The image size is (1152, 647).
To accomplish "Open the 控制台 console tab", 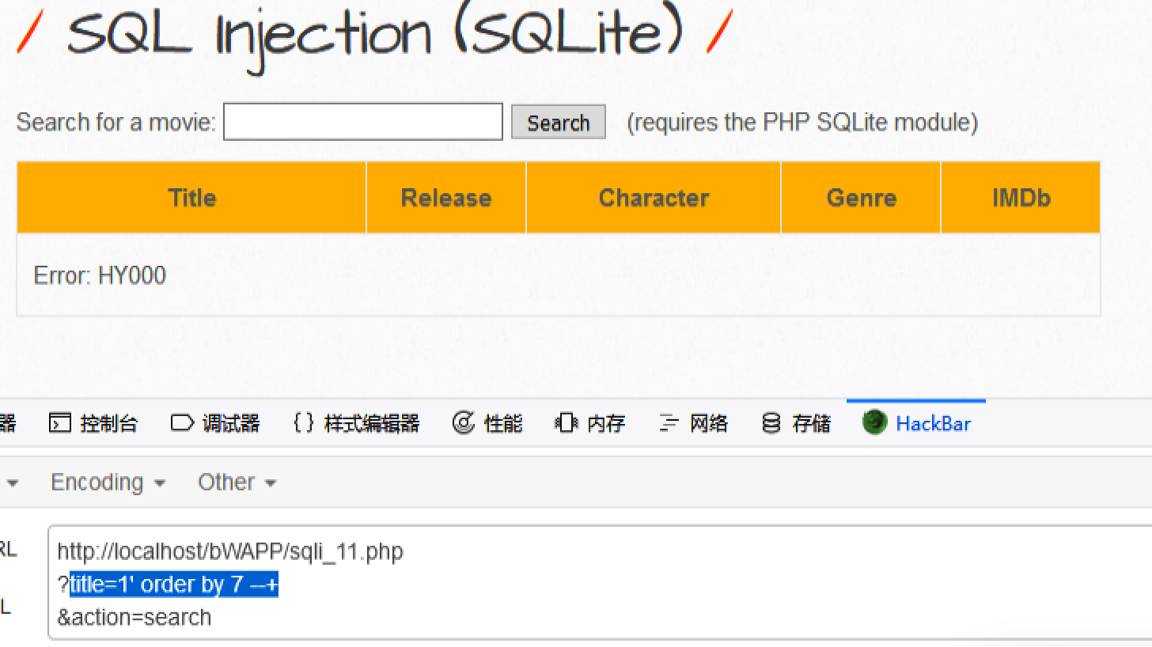I will point(93,424).
